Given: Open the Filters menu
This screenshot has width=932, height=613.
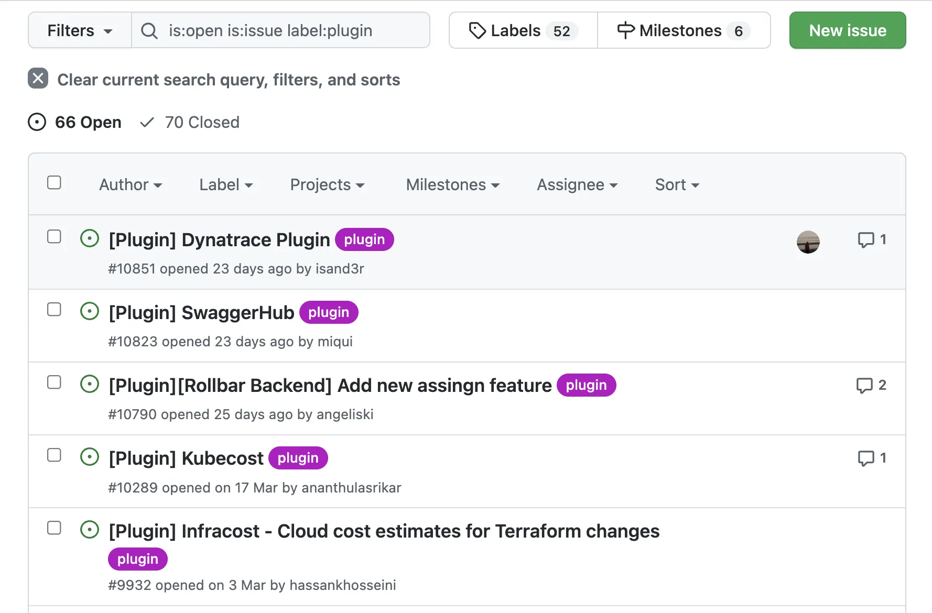Looking at the screenshot, I should 79,30.
